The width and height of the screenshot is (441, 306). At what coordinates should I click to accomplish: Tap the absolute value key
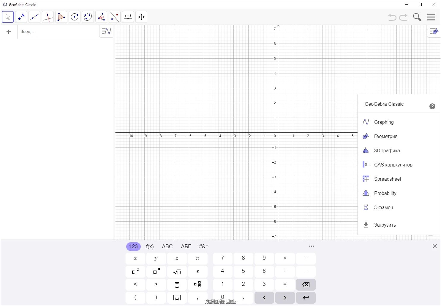tap(177, 297)
